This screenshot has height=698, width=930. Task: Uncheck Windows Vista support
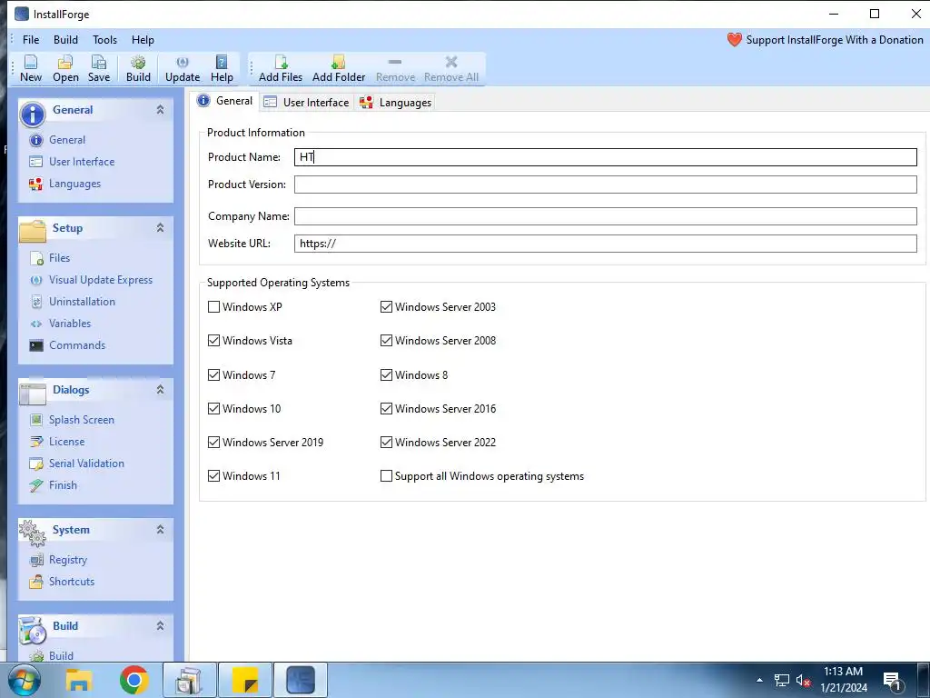pyautogui.click(x=214, y=341)
